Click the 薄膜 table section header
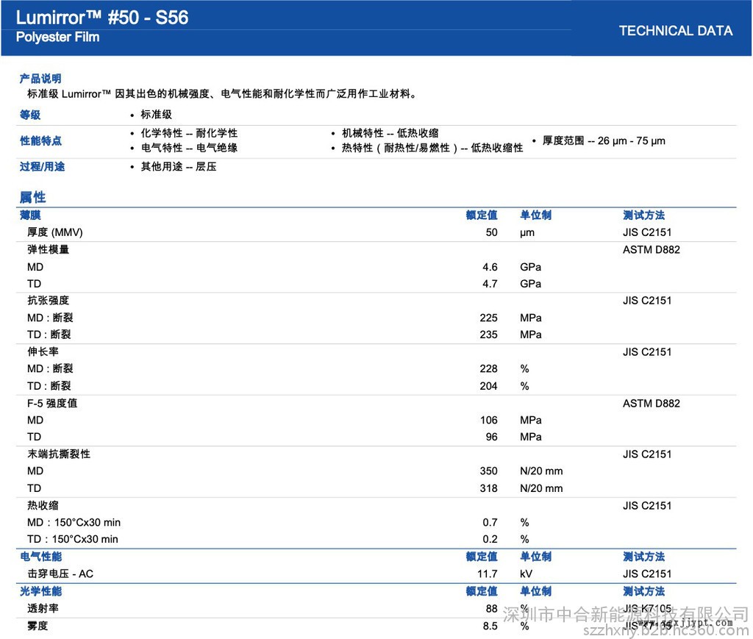Viewport: 753px width, 639px height. pos(30,215)
